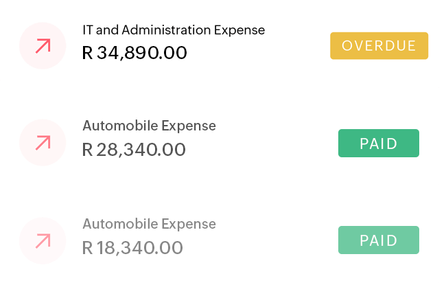Viewport: 446px width, 285px height.
Task: Click the amount R 34,890.00
Action: tap(134, 53)
